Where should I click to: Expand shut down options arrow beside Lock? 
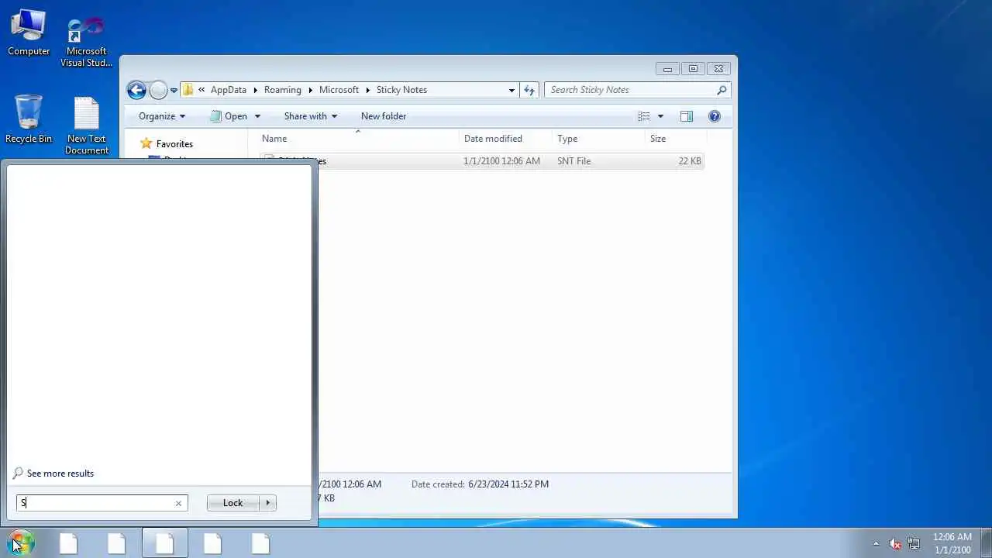point(268,503)
